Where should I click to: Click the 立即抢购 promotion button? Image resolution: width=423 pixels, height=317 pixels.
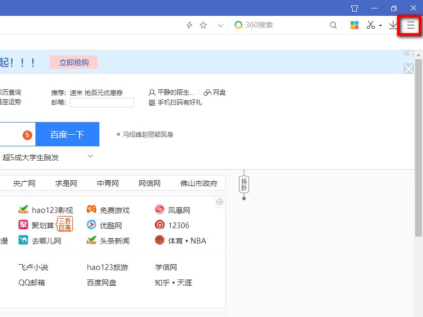(75, 62)
